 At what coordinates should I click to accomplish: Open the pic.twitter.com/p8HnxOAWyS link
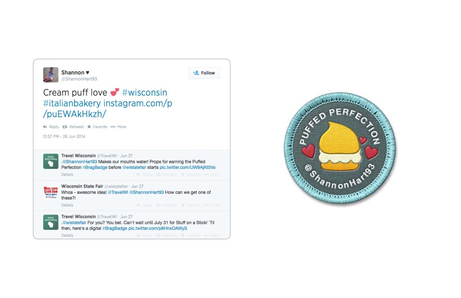tap(158, 228)
